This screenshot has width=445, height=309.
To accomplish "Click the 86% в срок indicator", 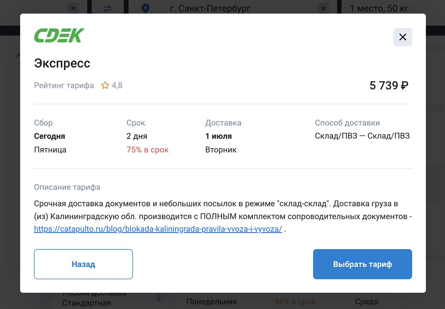I will [x=295, y=302].
